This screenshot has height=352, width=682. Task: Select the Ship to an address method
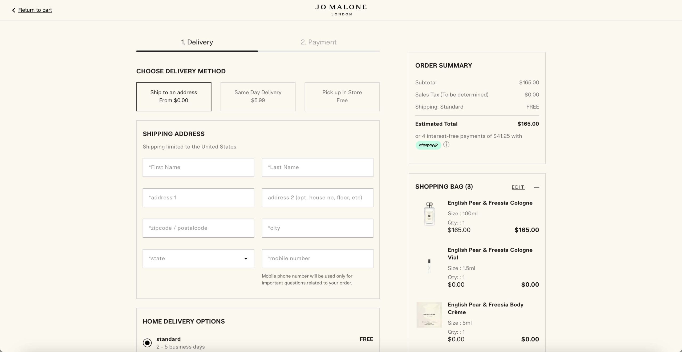(x=173, y=96)
